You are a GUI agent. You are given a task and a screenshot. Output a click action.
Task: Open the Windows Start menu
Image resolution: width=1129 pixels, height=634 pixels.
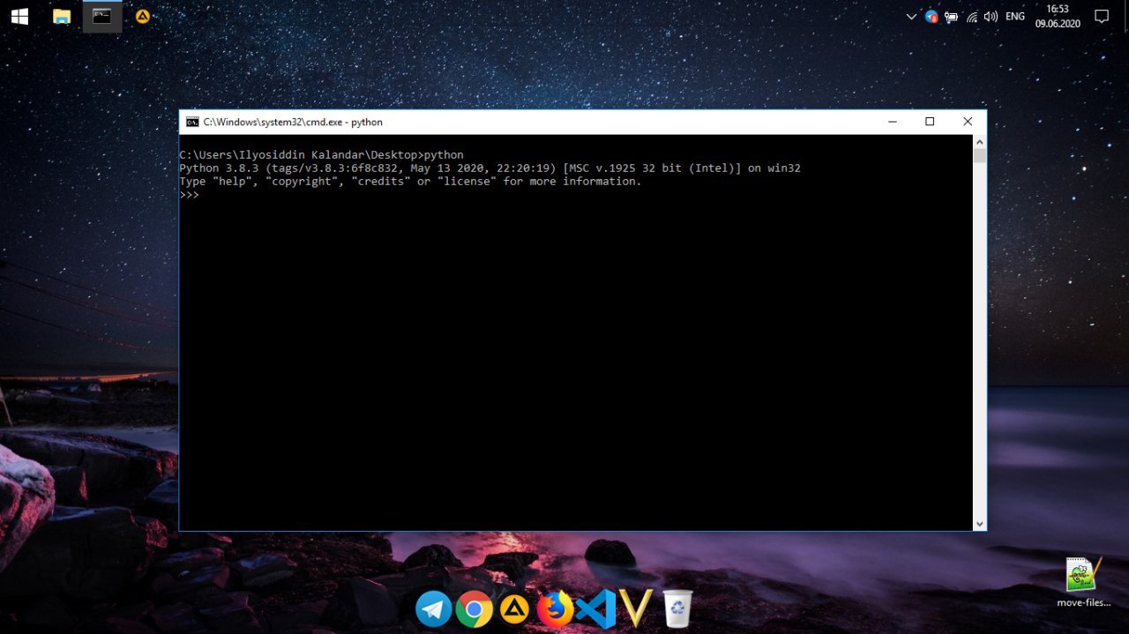point(19,16)
